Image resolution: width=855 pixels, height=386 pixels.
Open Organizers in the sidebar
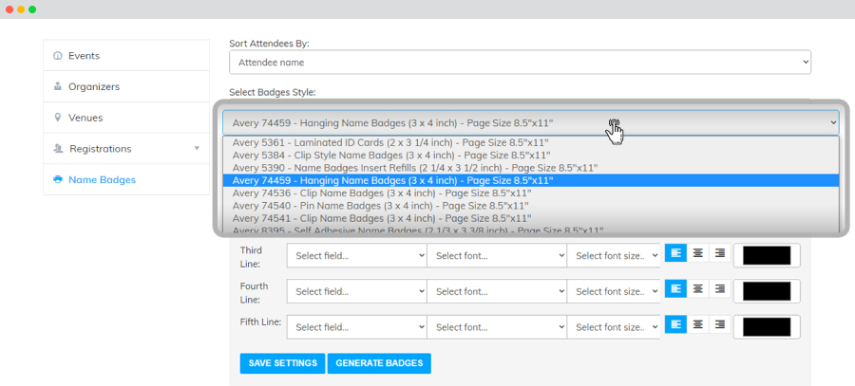pos(126,86)
